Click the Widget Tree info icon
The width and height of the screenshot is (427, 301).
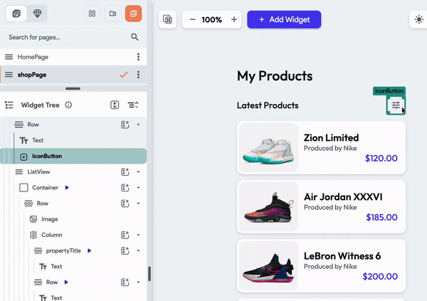click(68, 105)
